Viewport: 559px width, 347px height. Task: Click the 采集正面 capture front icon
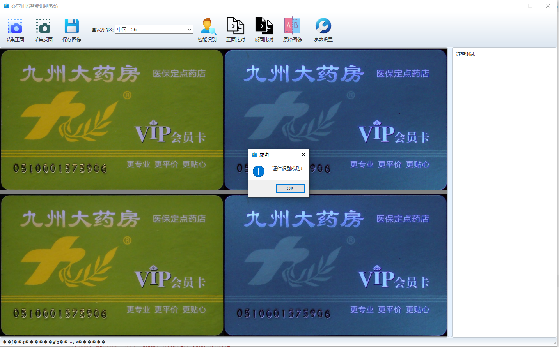click(15, 30)
